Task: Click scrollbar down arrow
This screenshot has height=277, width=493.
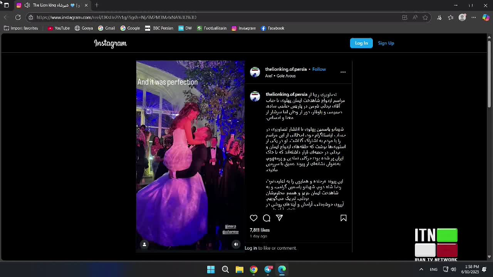Action: pos(489,257)
